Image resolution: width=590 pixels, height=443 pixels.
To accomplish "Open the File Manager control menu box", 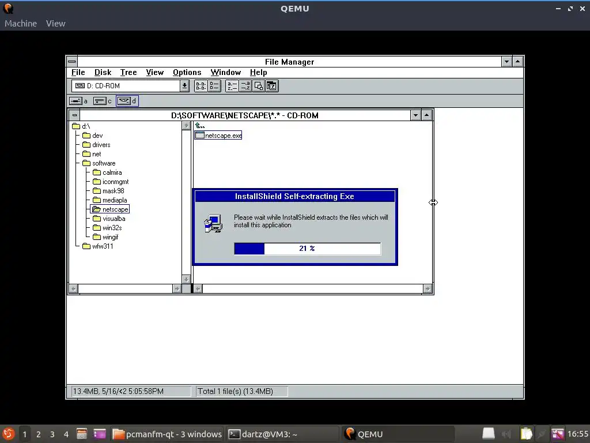I will pyautogui.click(x=72, y=61).
